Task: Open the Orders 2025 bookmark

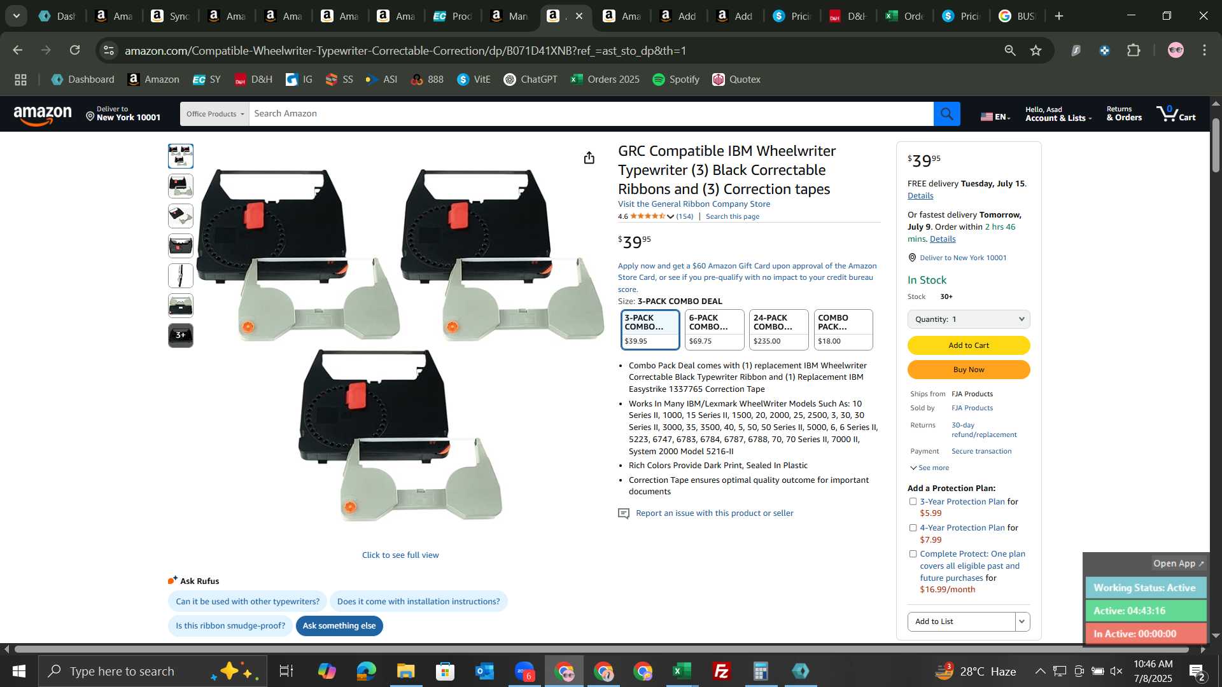Action: coord(605,80)
